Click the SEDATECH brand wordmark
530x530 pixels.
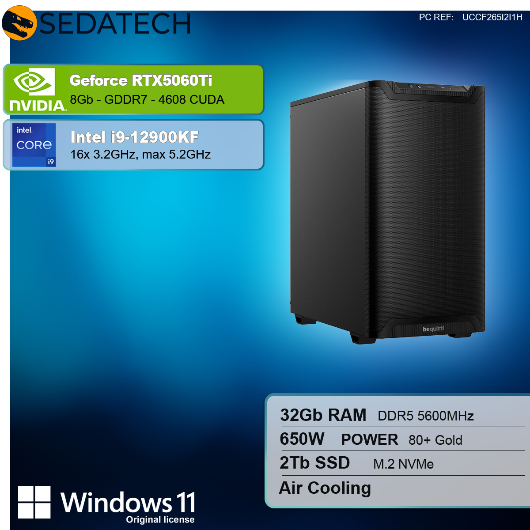(115, 23)
